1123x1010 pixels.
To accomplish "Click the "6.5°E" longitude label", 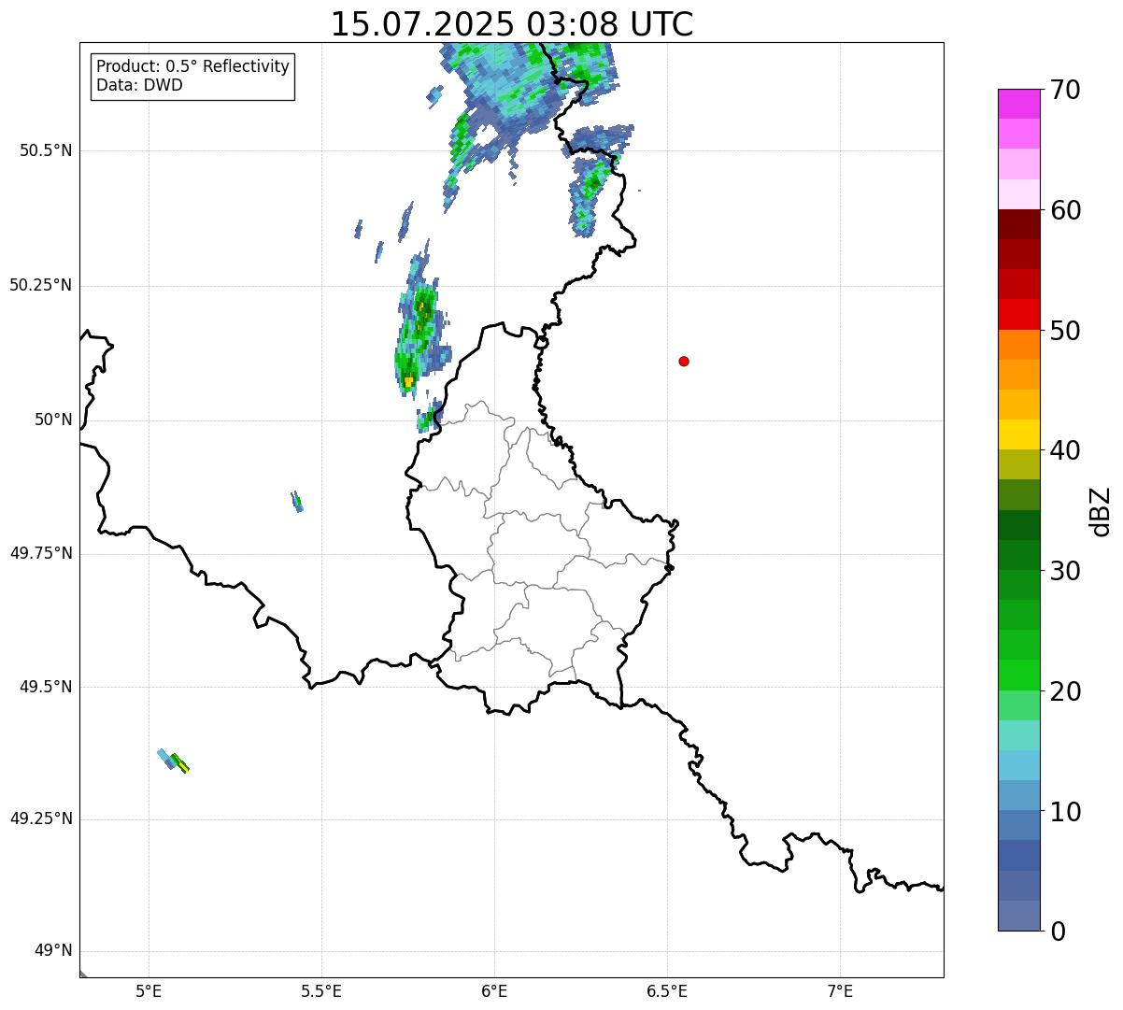I will click(x=667, y=990).
